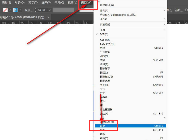Expand the 工作区 submenu
The image size is (188, 140).
coord(130,19)
